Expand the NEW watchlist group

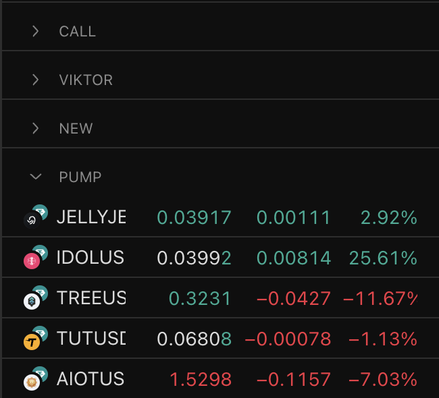(36, 128)
